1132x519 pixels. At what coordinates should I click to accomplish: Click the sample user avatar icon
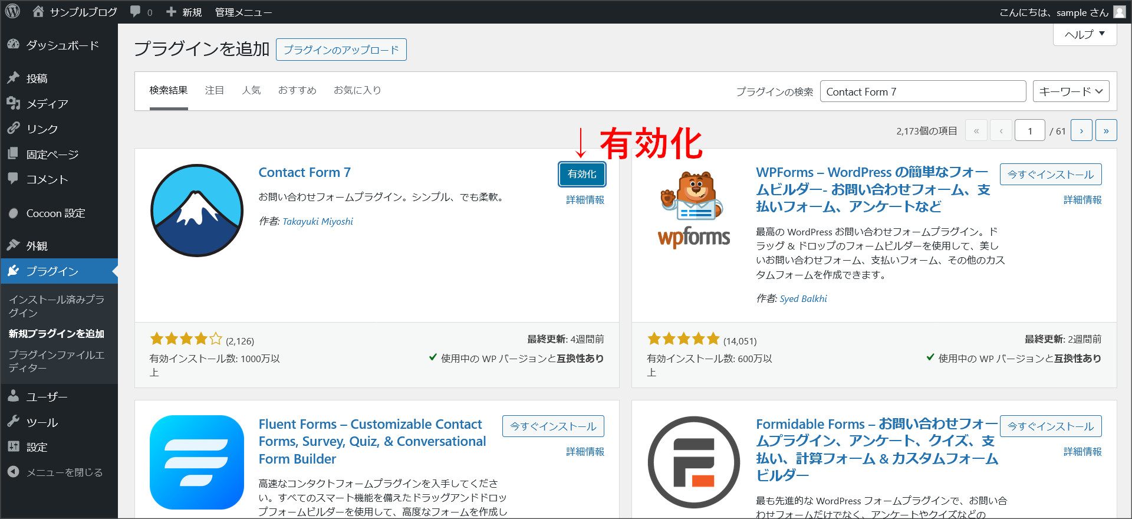(1119, 12)
